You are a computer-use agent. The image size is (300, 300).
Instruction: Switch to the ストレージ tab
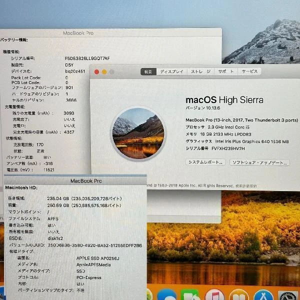[200, 71]
